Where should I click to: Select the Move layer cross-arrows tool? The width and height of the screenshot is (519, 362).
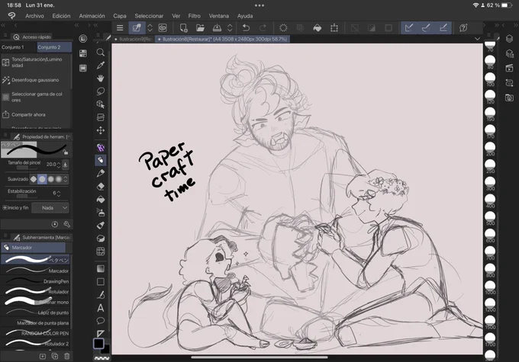101,130
